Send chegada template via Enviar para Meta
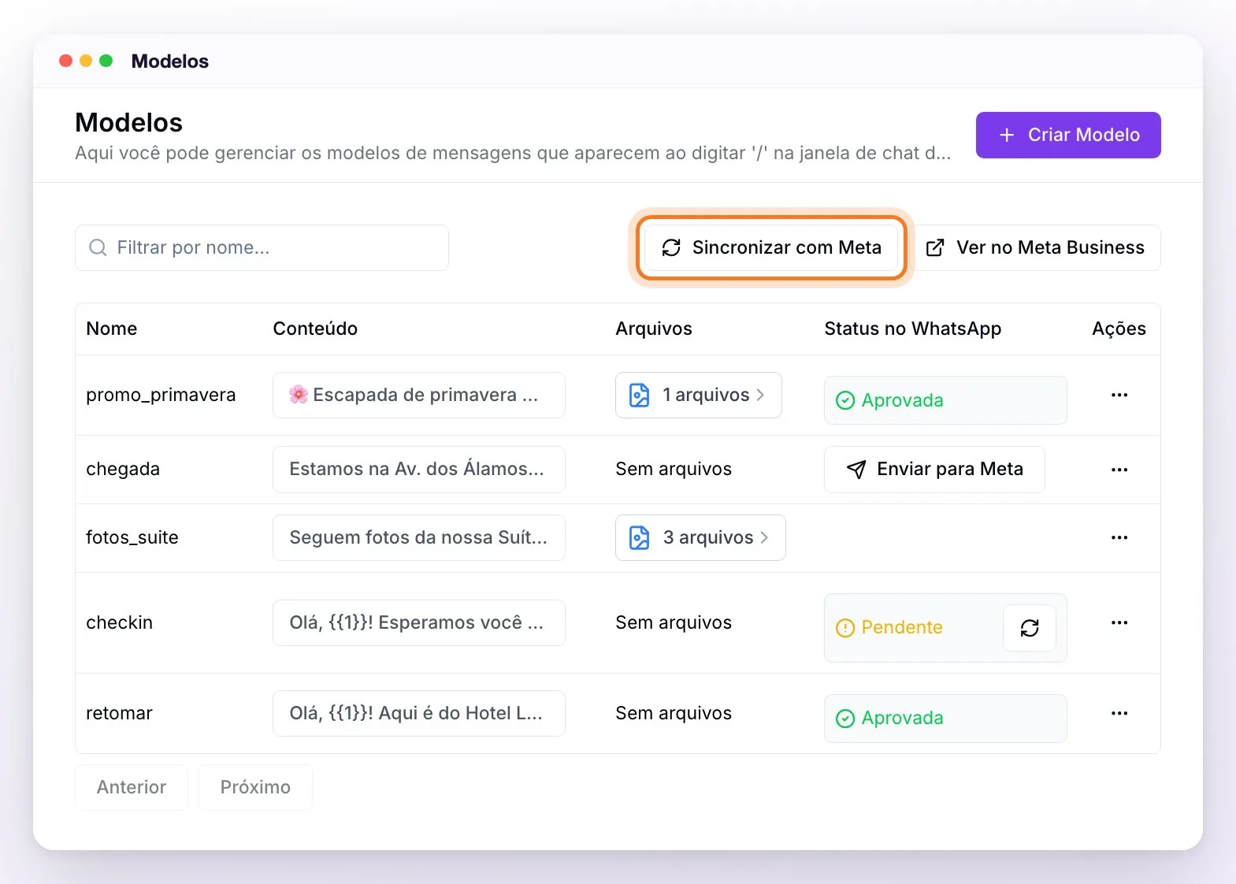Image resolution: width=1236 pixels, height=884 pixels. coord(934,470)
